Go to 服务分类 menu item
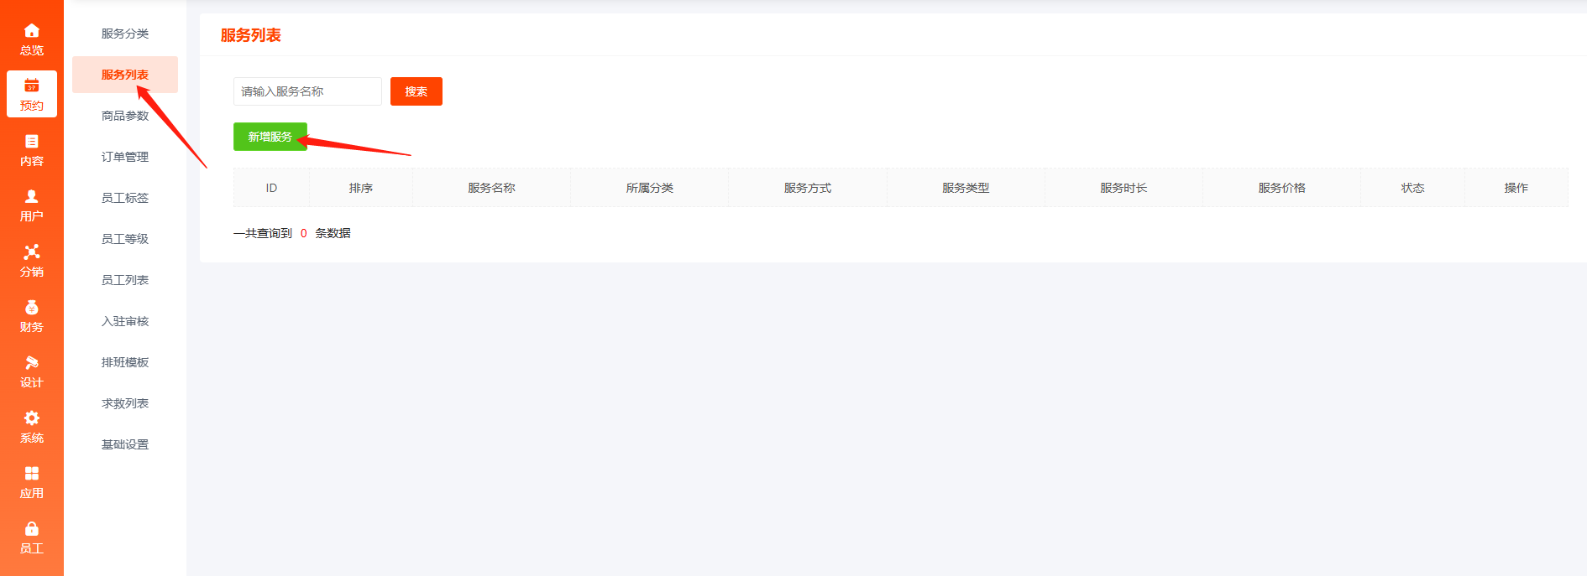Image resolution: width=1587 pixels, height=576 pixels. pos(125,34)
